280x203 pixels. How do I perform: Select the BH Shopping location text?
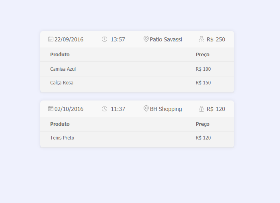(x=166, y=109)
